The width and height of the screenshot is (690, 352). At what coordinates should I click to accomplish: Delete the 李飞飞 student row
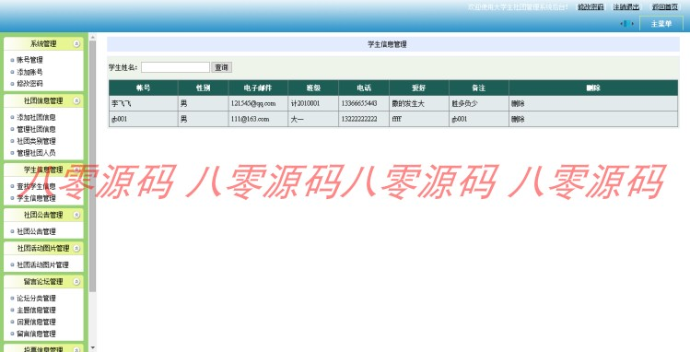(518, 104)
